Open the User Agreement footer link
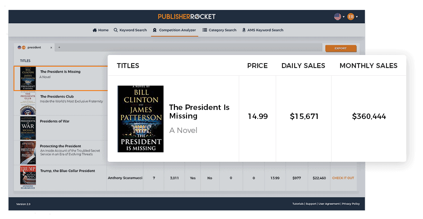Image resolution: width=423 pixels, height=219 pixels. tap(329, 204)
